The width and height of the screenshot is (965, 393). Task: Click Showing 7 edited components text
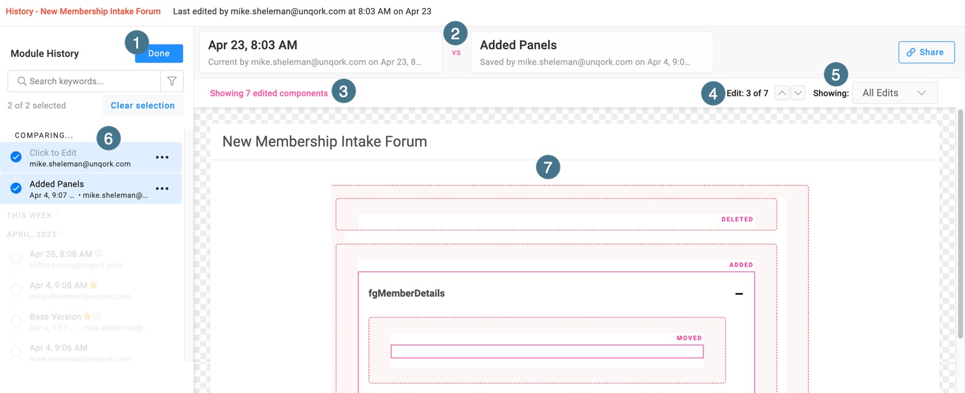[269, 93]
